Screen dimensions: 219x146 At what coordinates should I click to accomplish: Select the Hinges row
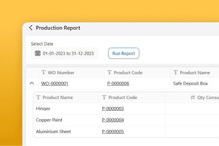[x=126, y=108]
